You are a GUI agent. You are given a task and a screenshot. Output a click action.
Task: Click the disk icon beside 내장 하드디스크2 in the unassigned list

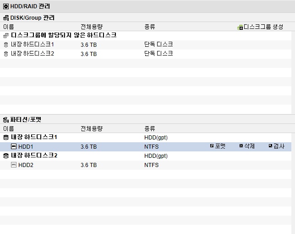coord(6,54)
